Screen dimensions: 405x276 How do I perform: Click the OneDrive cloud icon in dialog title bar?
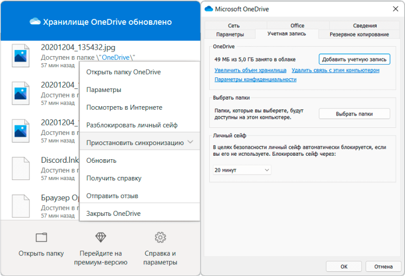pos(209,9)
